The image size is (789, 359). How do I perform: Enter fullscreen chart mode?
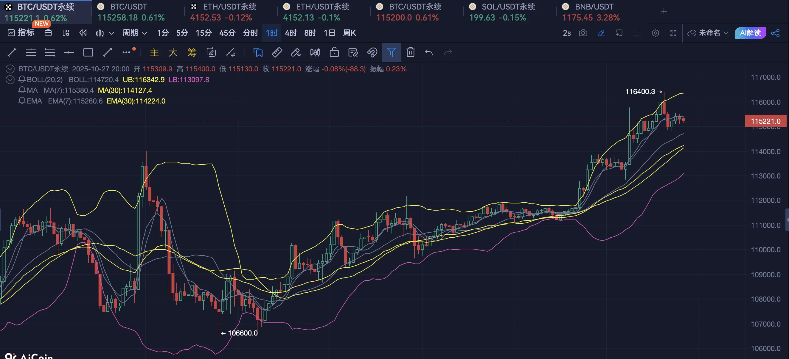(673, 33)
